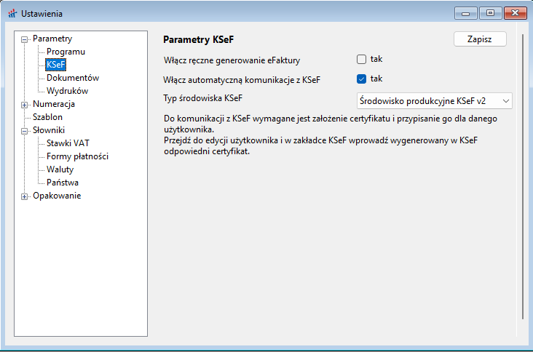
Task: Select Formy płatności in the tree
Action: [77, 156]
